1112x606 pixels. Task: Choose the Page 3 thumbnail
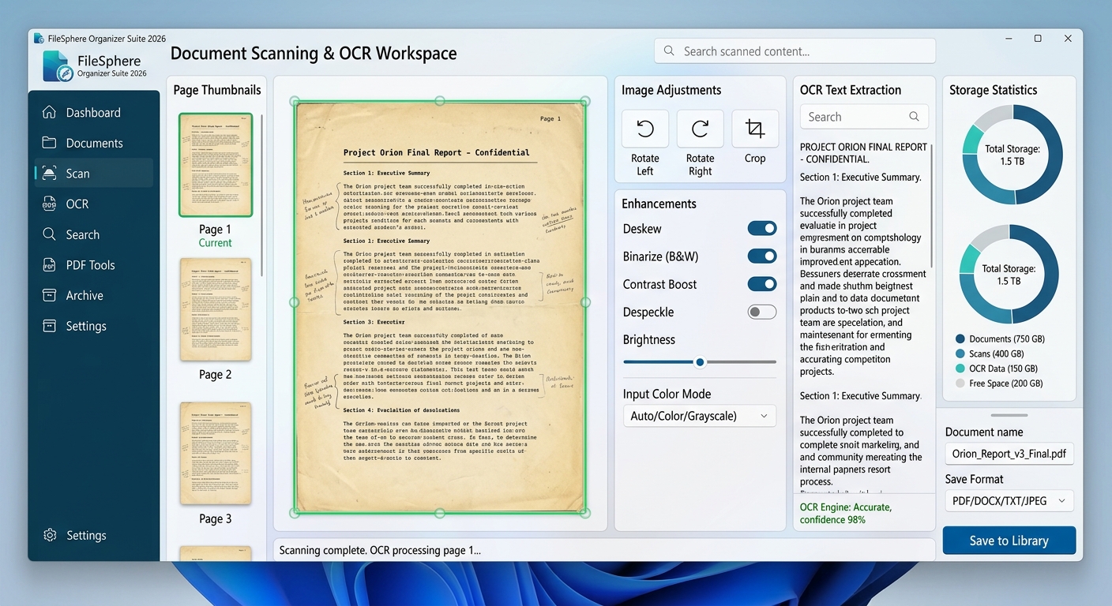[216, 454]
